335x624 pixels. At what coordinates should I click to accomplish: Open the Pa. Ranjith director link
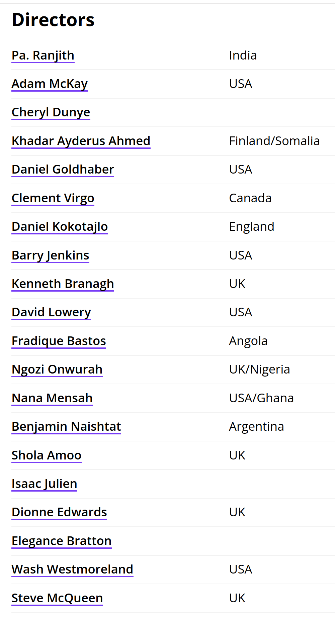coord(43,56)
